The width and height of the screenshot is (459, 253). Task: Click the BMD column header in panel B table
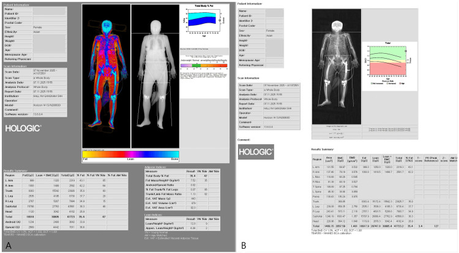[x=352, y=159]
